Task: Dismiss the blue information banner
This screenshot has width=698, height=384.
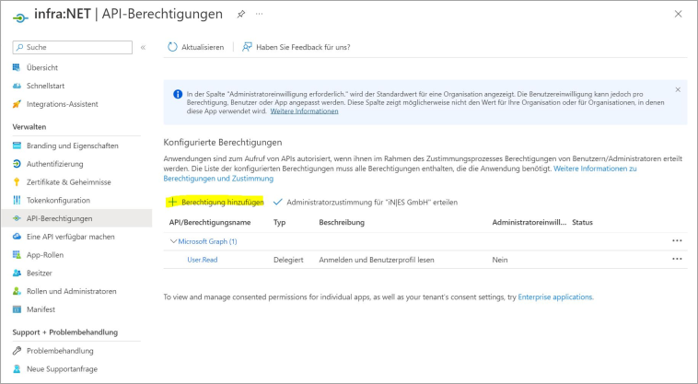Action: [x=678, y=90]
